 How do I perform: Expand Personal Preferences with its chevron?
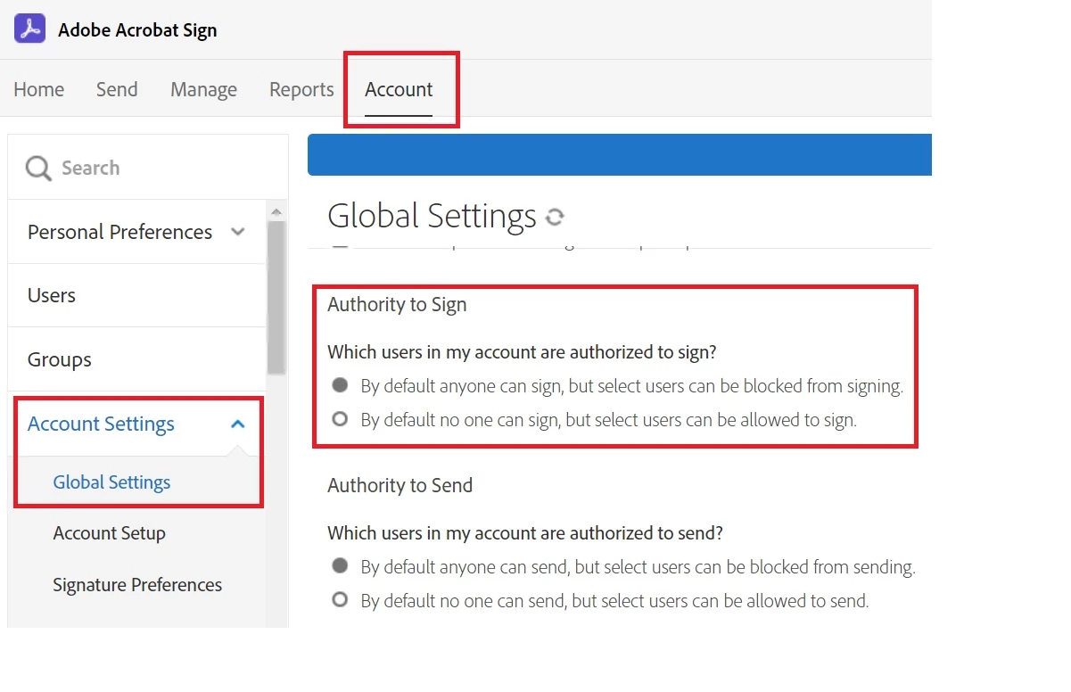point(237,232)
